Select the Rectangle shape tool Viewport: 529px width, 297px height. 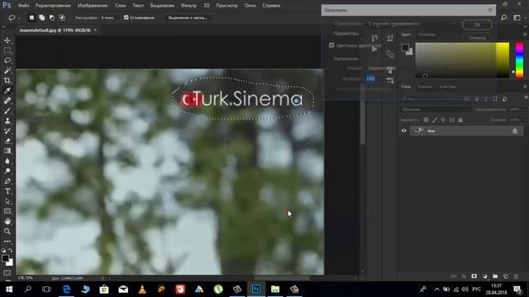(7, 211)
